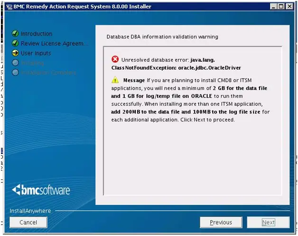Select the User Inputs step label
Screen dimensions: 298x236
point(36,53)
